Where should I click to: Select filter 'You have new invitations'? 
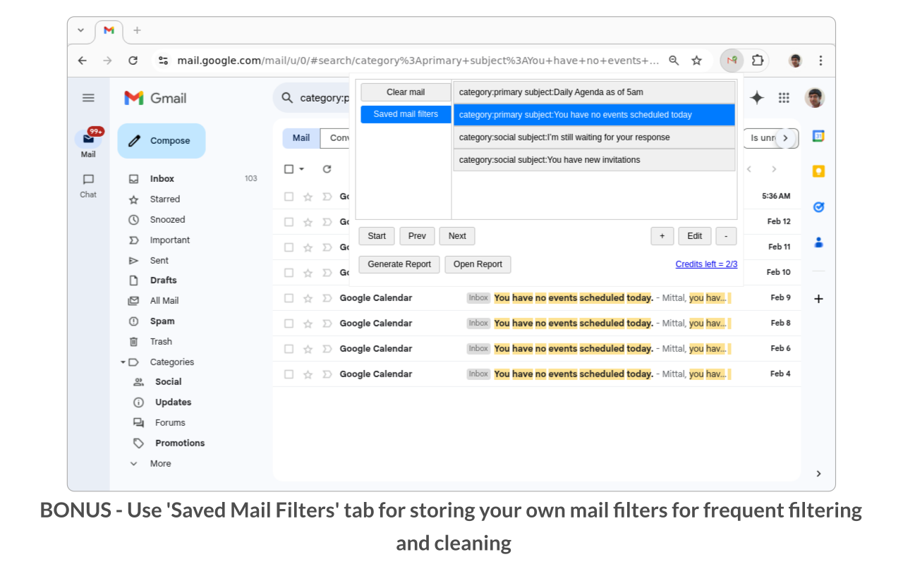pos(594,160)
